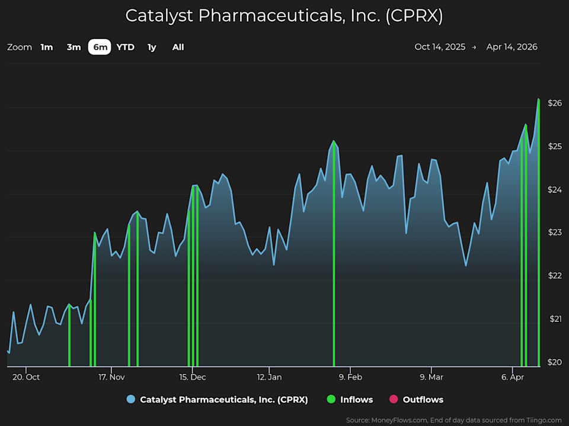Select the 6m zoom range

pyautogui.click(x=100, y=47)
